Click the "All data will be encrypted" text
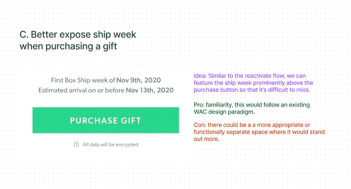The image size is (351, 189). click(111, 144)
